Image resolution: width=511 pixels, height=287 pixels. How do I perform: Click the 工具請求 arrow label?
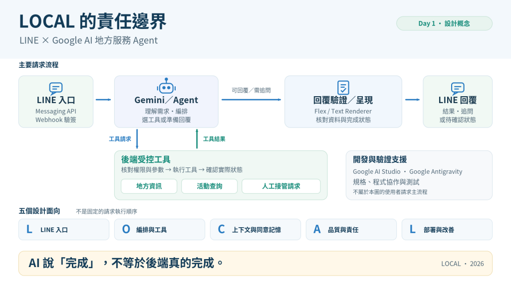(x=120, y=139)
